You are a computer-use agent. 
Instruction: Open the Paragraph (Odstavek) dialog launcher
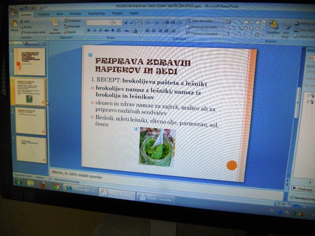coord(220,40)
